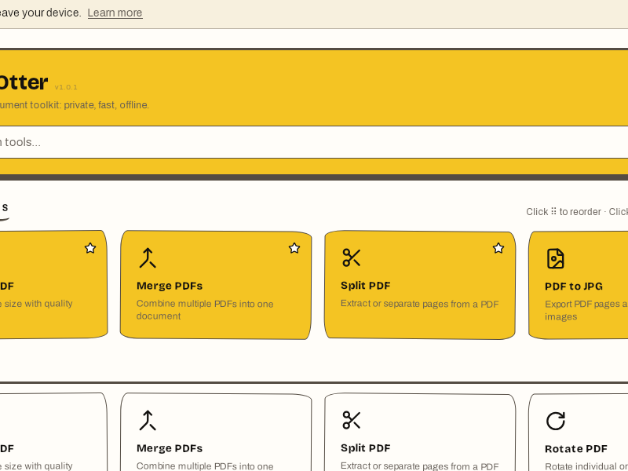The image size is (628, 471).
Task: Click the merge icon on white Merge PDFs card
Action: [148, 421]
